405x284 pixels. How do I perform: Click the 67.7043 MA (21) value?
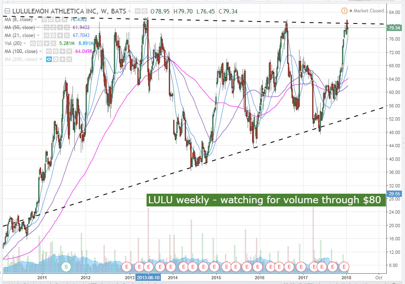pyautogui.click(x=81, y=35)
